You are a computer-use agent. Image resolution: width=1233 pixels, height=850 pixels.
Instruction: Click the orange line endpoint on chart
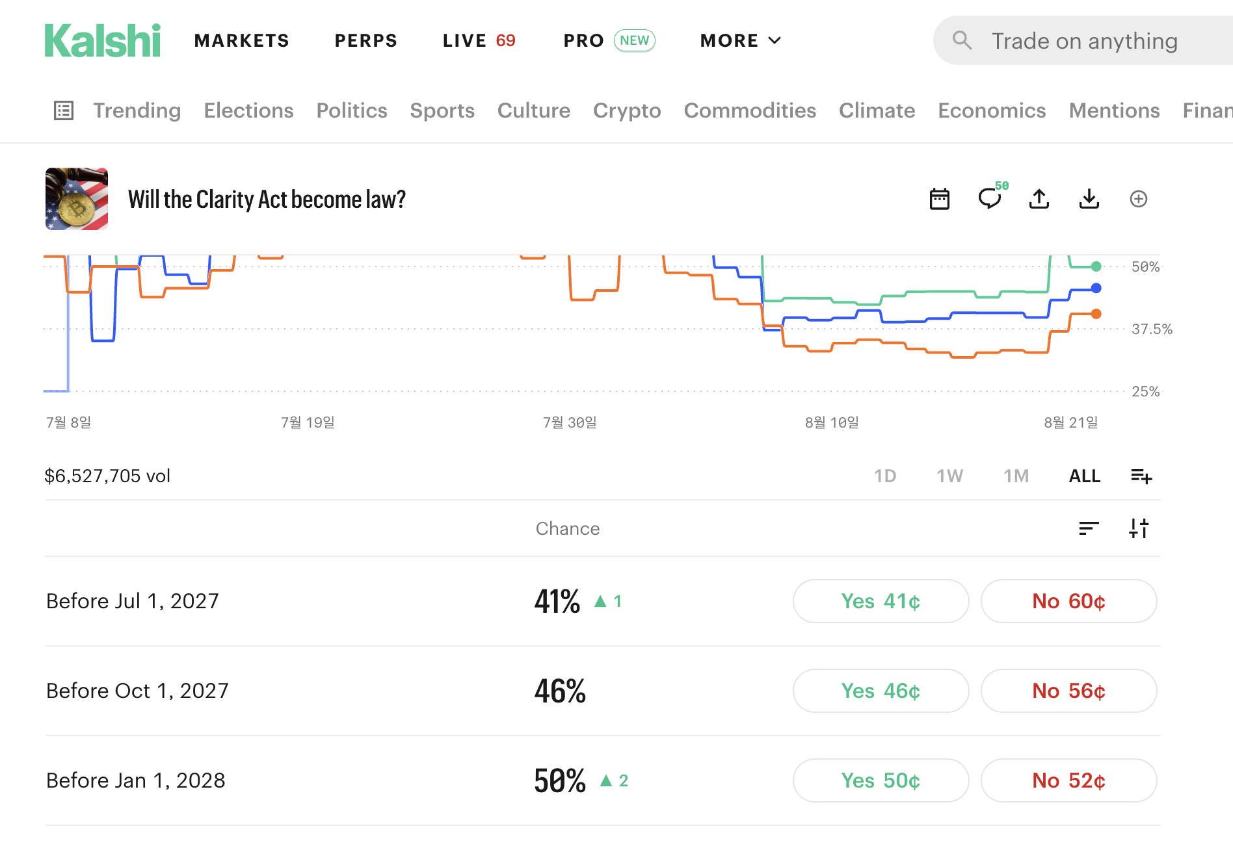tap(1096, 314)
